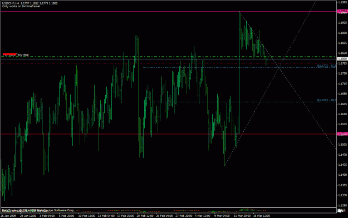This screenshot has width=348, height=218.
Task: Click the '5 Feb 20:00' time axis label
Action: pyautogui.click(x=67, y=216)
